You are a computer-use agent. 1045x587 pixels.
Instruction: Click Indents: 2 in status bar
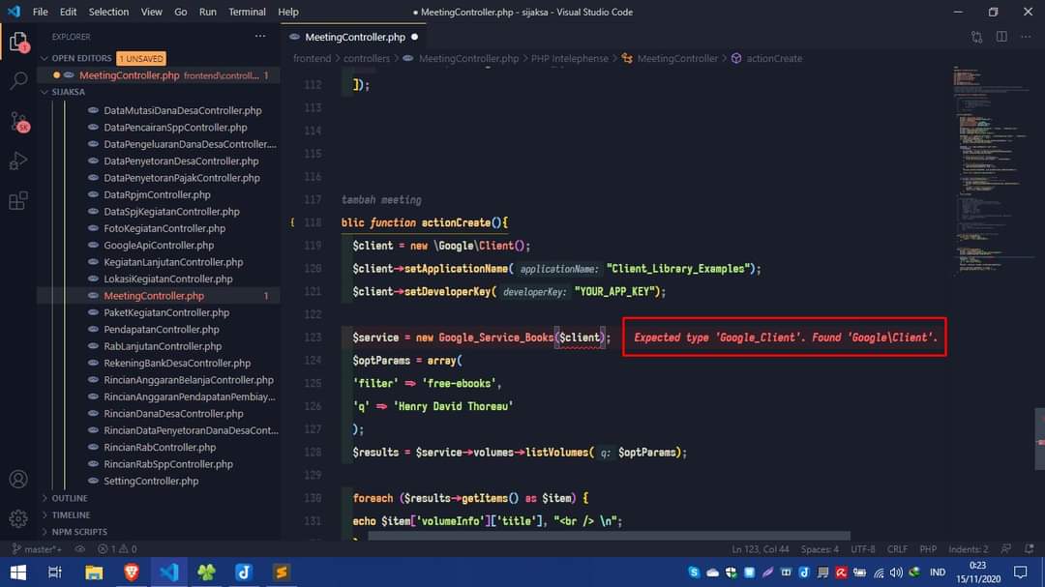(968, 549)
